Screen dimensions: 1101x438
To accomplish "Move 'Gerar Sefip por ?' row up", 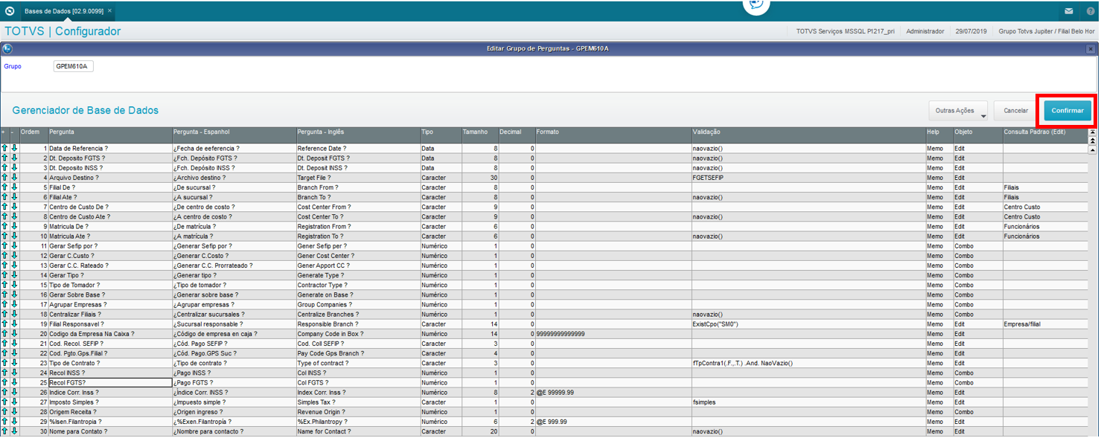I will click(x=4, y=245).
